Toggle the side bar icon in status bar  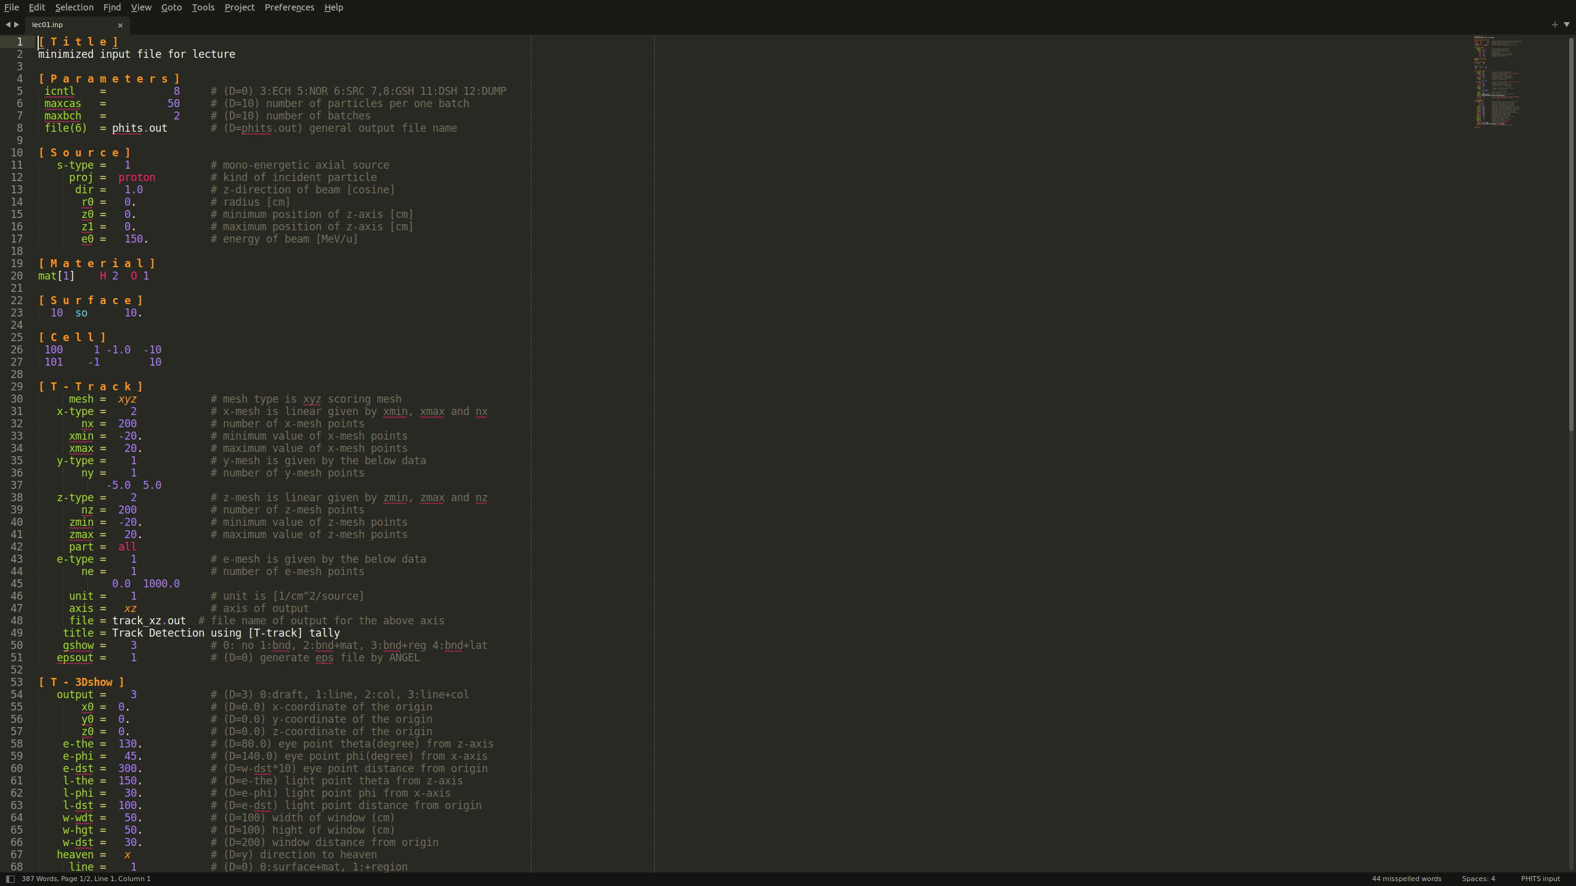point(10,879)
